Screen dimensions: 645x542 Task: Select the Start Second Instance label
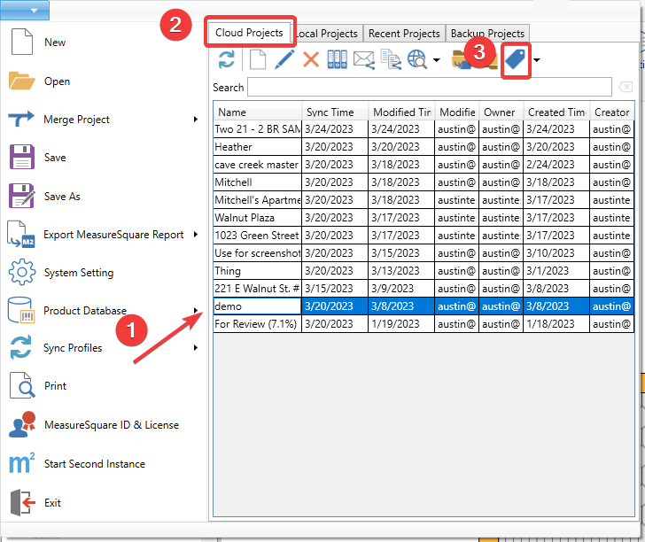[x=95, y=464]
